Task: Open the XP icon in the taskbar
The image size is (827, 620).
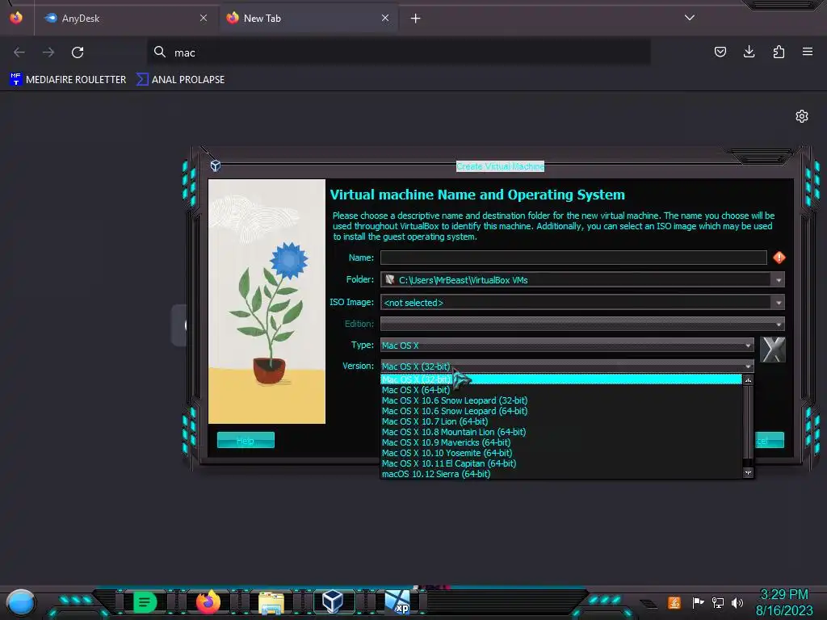Action: tap(397, 602)
